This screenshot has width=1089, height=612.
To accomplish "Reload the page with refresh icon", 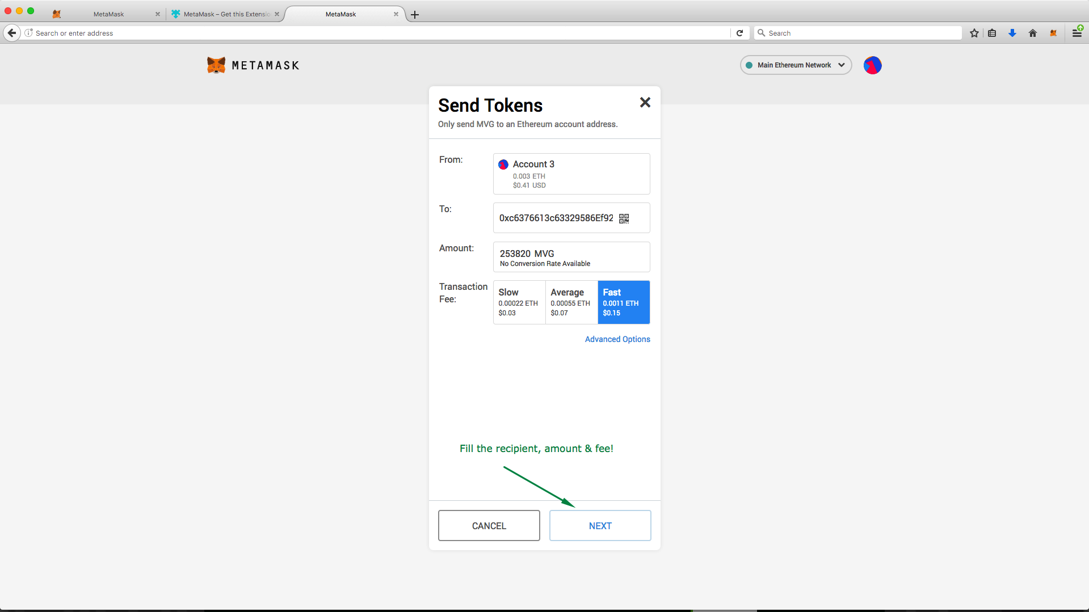I will (739, 33).
